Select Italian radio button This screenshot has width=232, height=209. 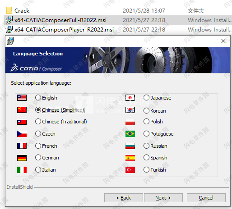38,170
